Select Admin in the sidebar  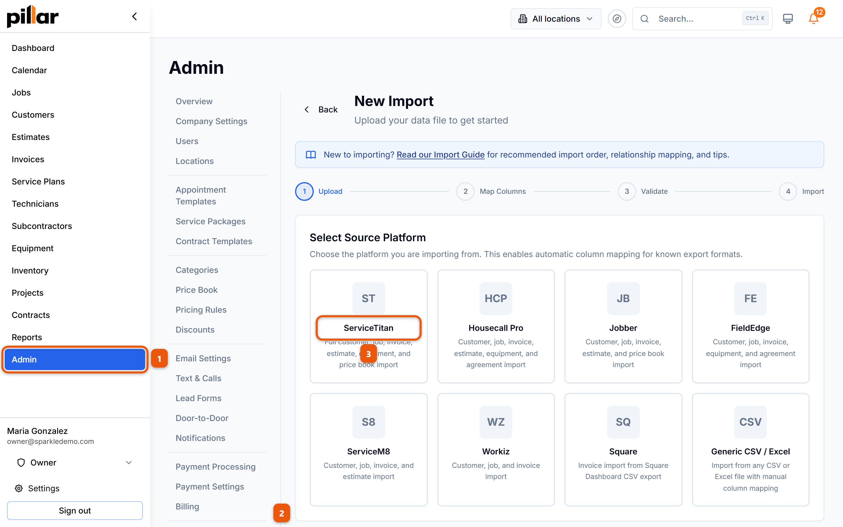click(75, 360)
